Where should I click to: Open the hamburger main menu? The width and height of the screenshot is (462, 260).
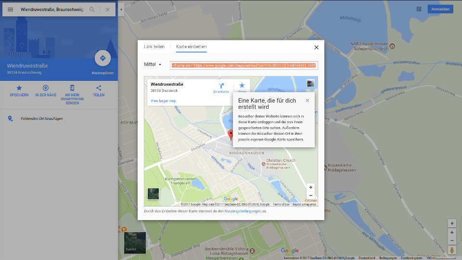(10, 10)
